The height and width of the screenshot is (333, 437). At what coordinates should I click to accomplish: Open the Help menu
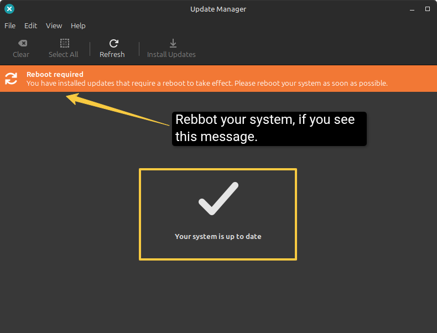click(x=78, y=25)
